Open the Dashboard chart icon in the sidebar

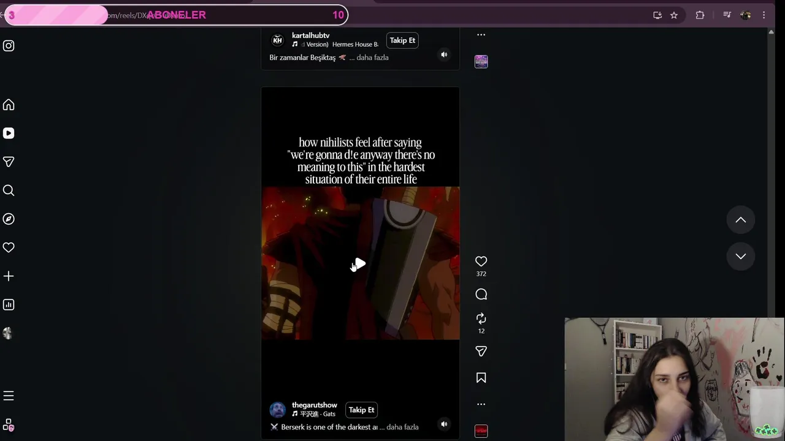coord(9,304)
